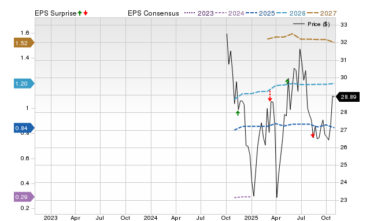The height and width of the screenshot is (221, 370).
Task: Click the EPS Surprise legend title
Action: point(55,13)
